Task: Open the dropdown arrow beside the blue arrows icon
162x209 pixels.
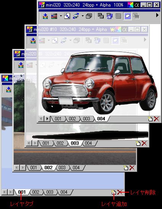Action: click(x=83, y=16)
